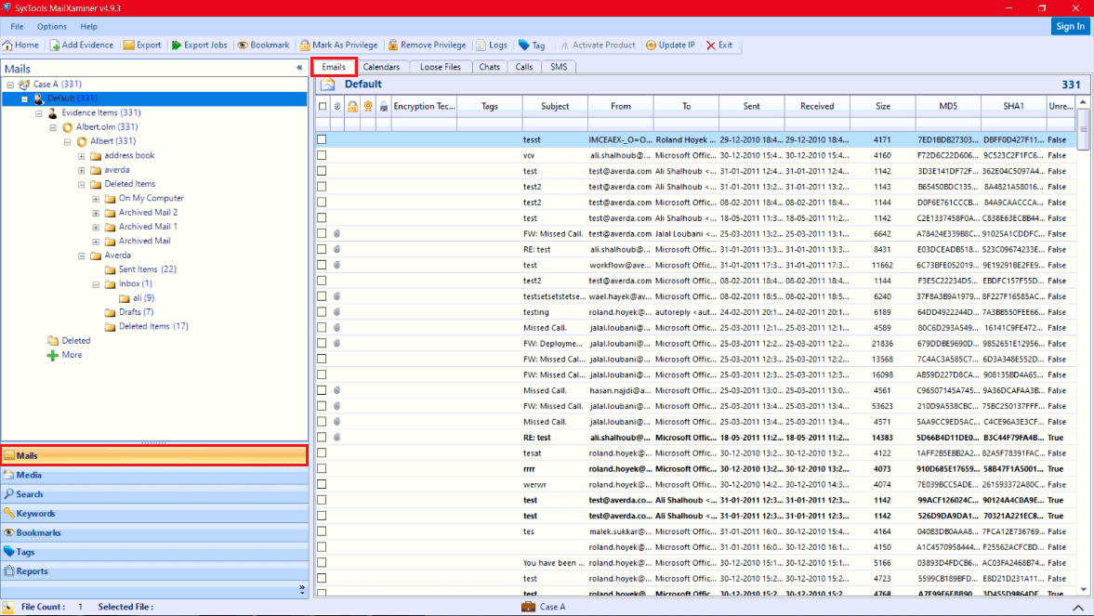Expand the Archived Mail 2 folder
The width and height of the screenshot is (1094, 616).
pos(97,213)
